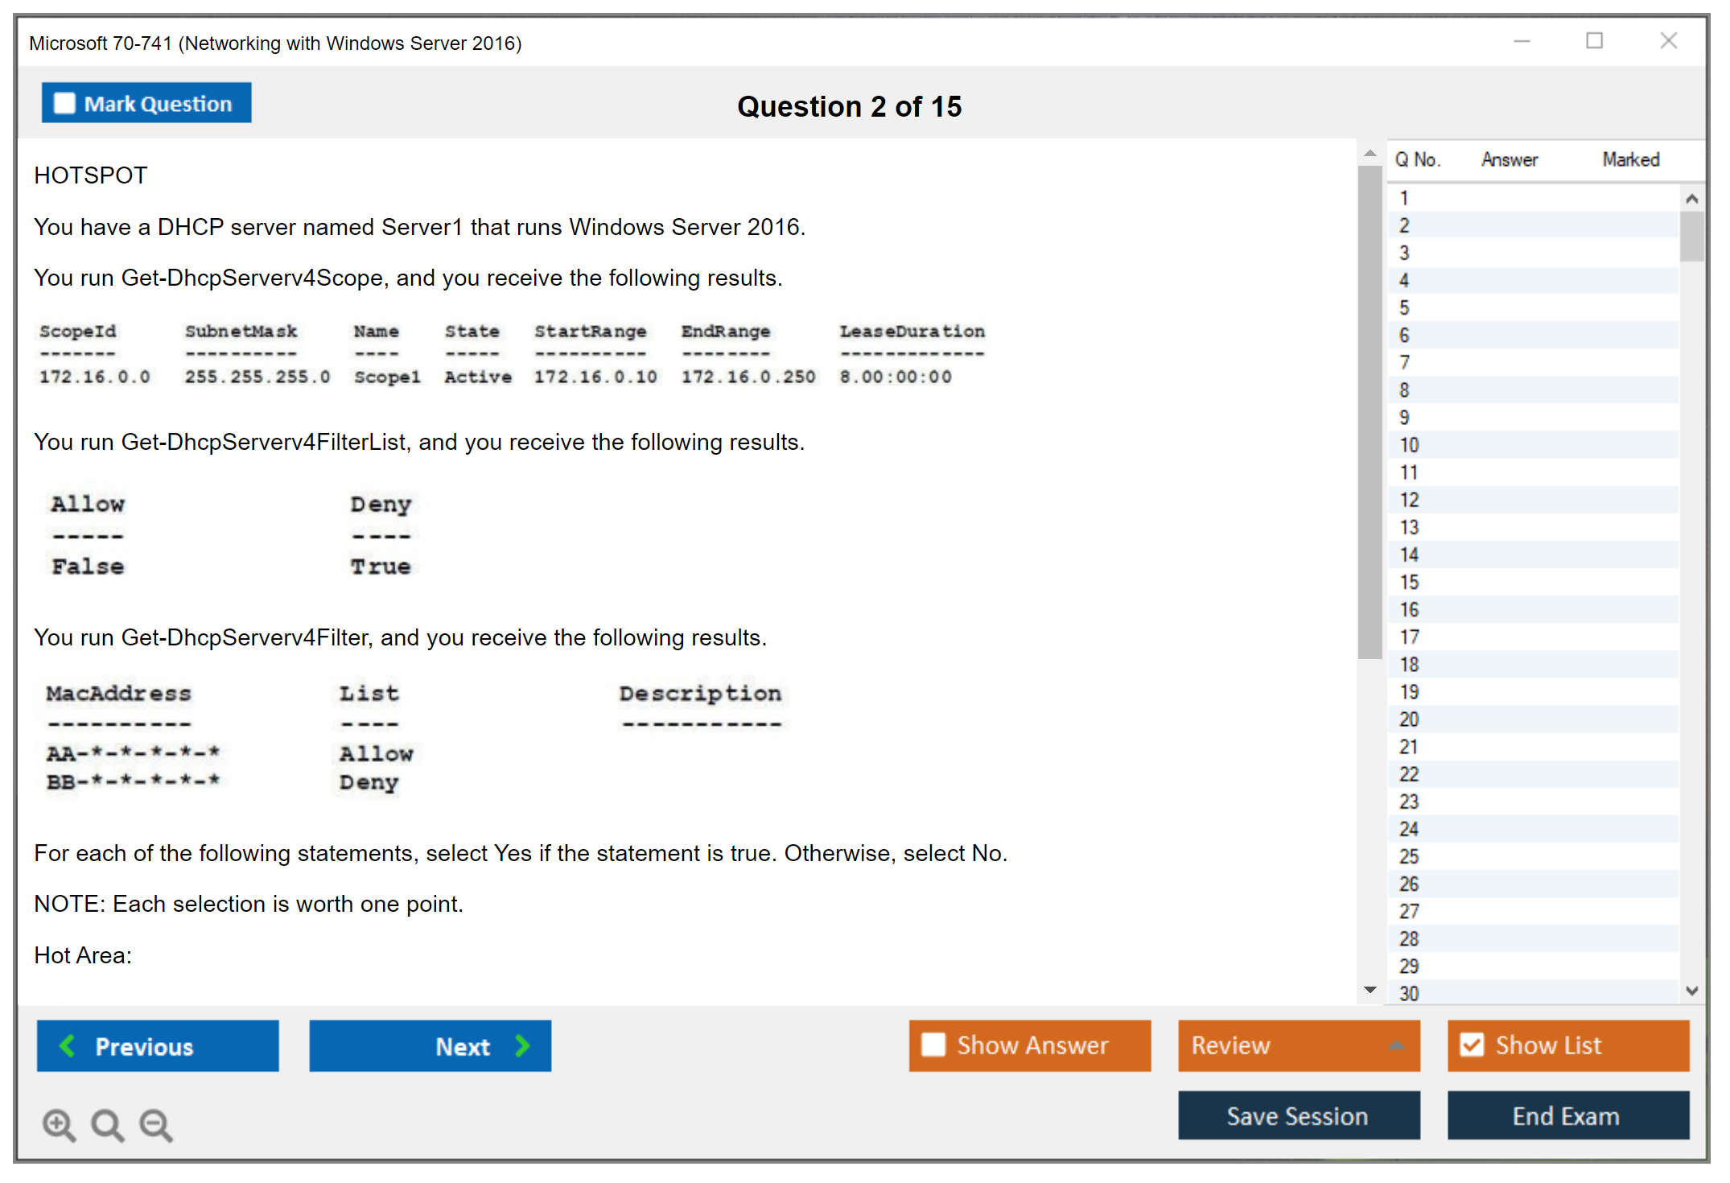Screen dimensions: 1730x1183
Task: Click question pane scroll down arrow
Action: (1370, 990)
